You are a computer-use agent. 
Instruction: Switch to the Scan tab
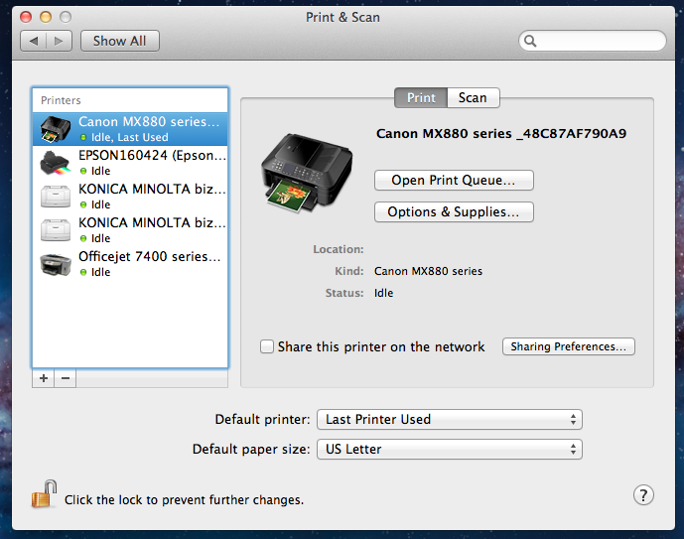pyautogui.click(x=473, y=97)
